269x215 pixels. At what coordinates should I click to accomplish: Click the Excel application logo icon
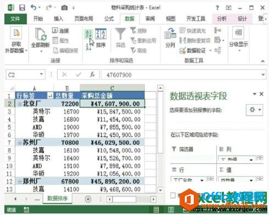[x=11, y=8]
